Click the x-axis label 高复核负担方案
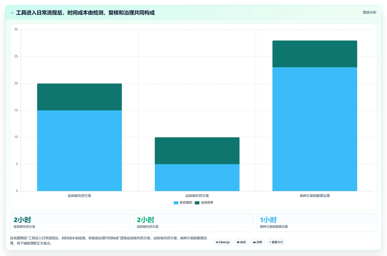Image resolution: width=387 pixels, height=256 pixels. pos(197,196)
